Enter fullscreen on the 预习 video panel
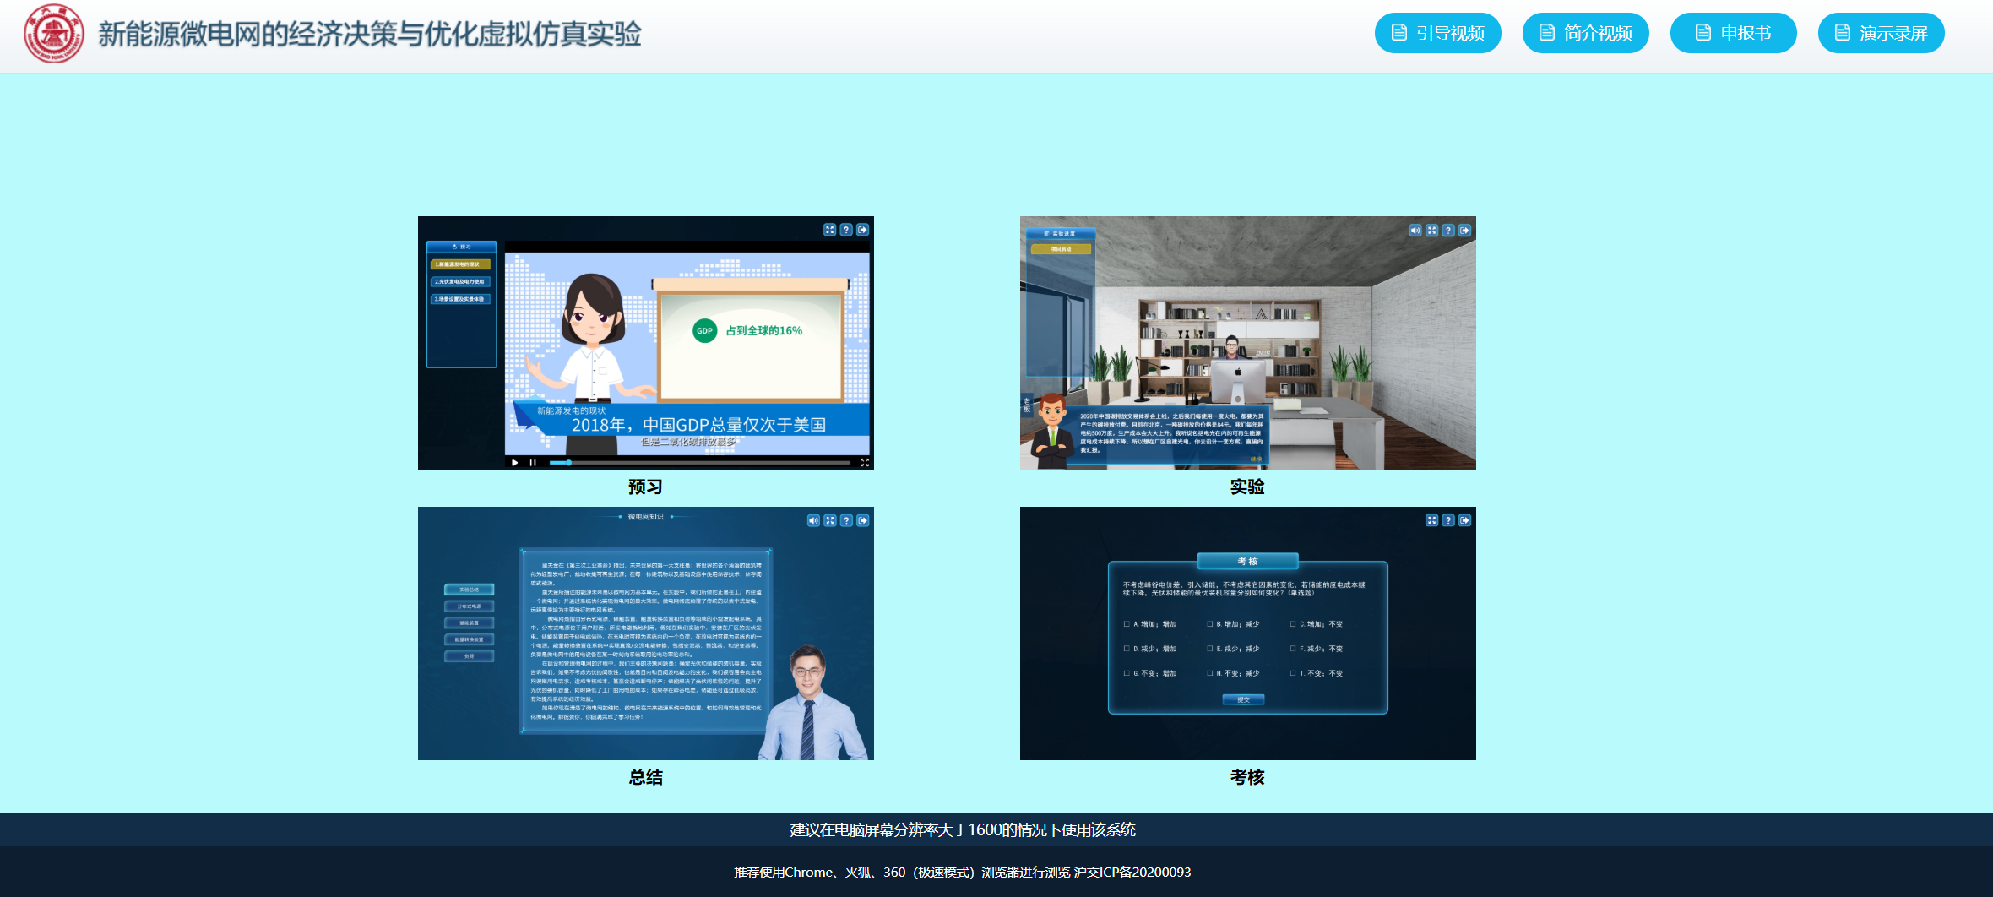The height and width of the screenshot is (897, 1993). point(829,230)
